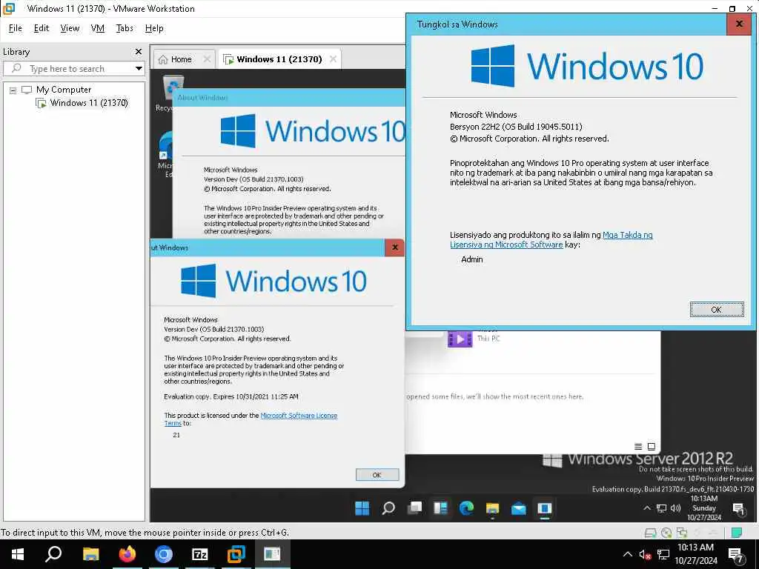759x569 pixels.
Task: Launch Edge from guest taskbar
Action: [467, 508]
